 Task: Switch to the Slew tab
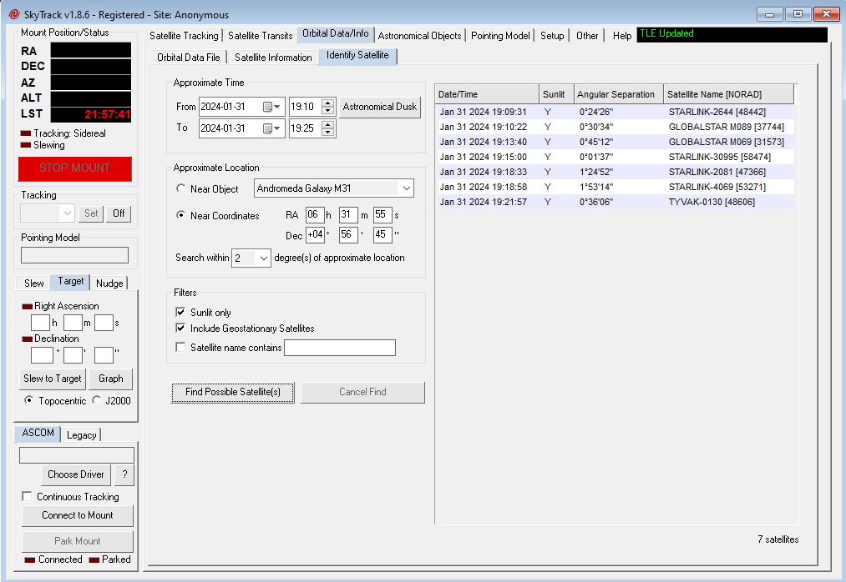tap(34, 283)
